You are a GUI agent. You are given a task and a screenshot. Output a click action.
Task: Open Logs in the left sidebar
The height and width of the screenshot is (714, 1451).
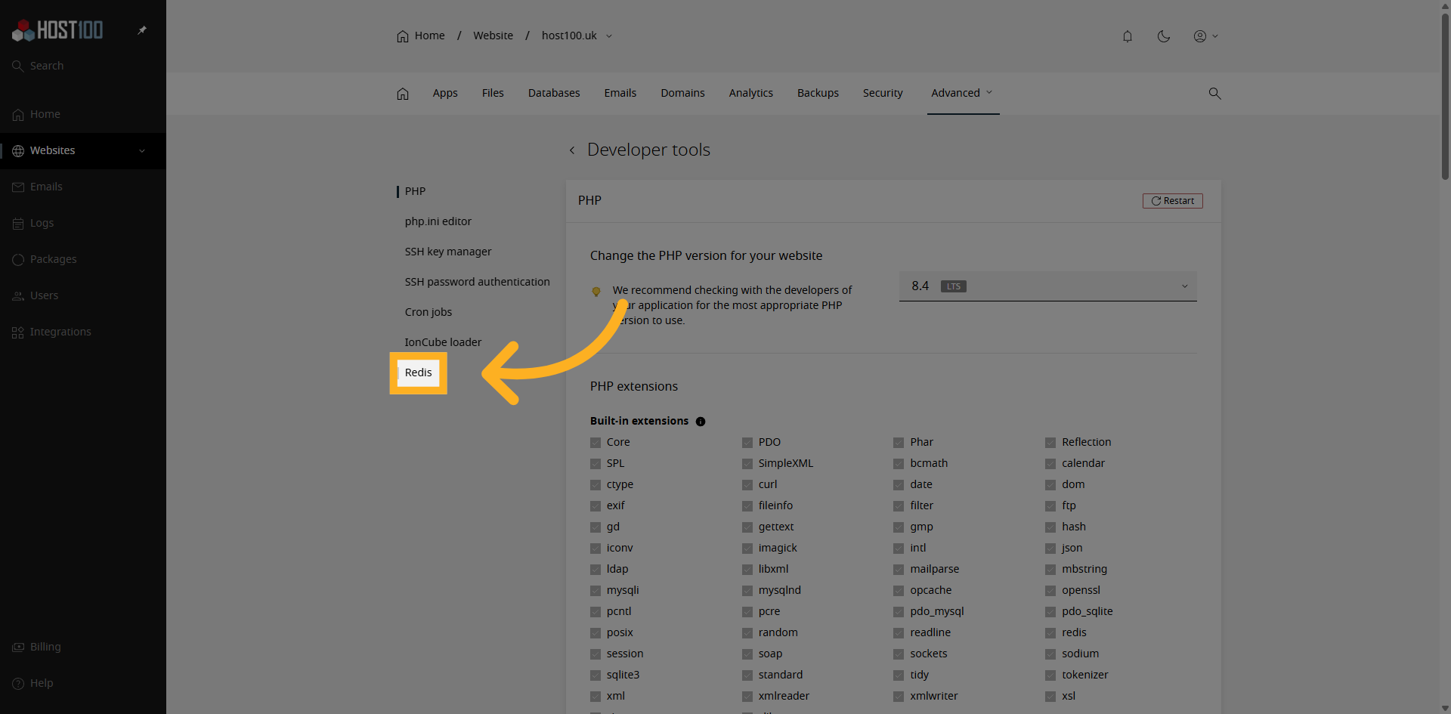42,223
